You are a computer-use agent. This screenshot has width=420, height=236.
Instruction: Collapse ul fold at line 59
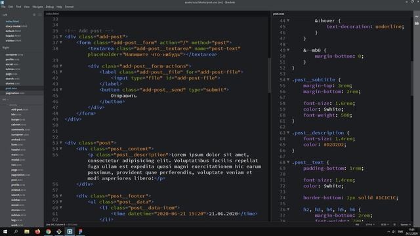click(61, 201)
